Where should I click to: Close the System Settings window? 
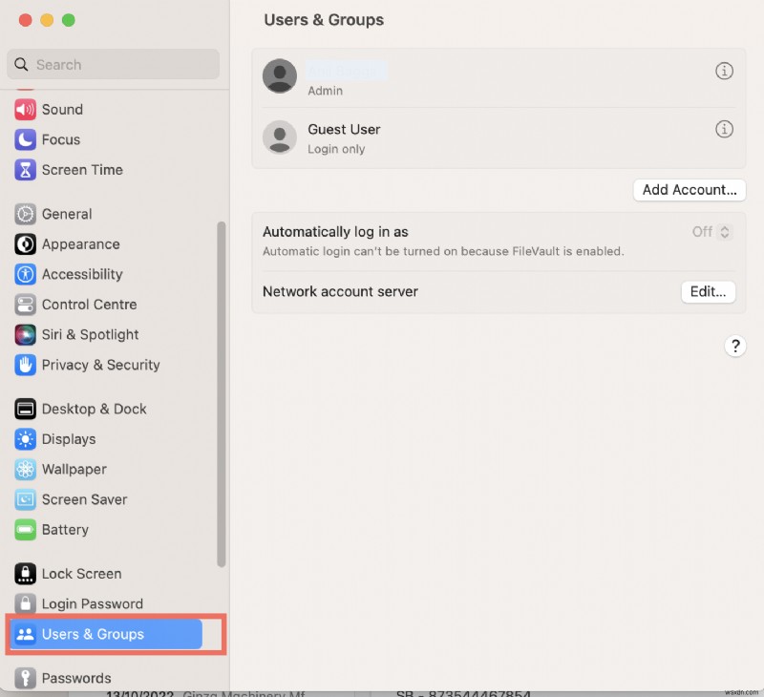pos(26,20)
